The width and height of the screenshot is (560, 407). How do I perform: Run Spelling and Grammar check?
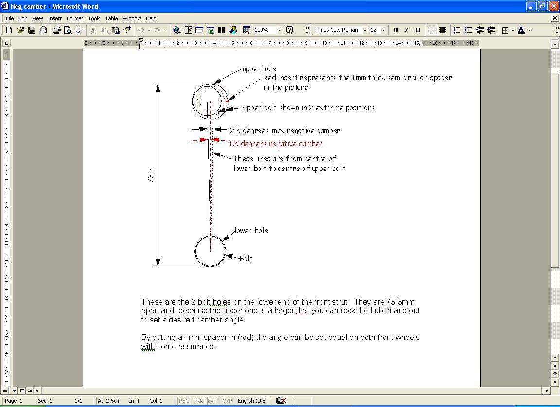click(x=79, y=30)
